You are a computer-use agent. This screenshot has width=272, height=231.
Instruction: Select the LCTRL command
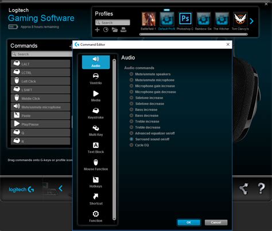pyautogui.click(x=40, y=72)
